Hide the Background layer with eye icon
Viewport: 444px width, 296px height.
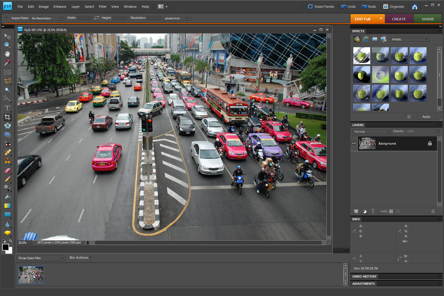pyautogui.click(x=354, y=143)
